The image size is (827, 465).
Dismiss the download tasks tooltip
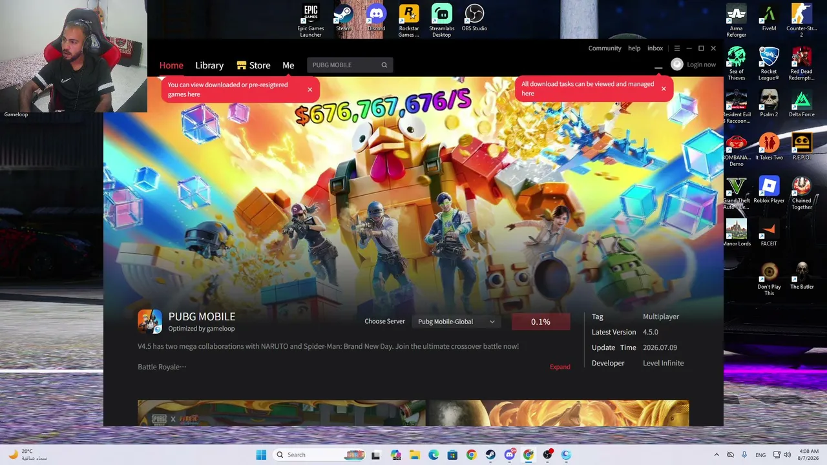(663, 88)
